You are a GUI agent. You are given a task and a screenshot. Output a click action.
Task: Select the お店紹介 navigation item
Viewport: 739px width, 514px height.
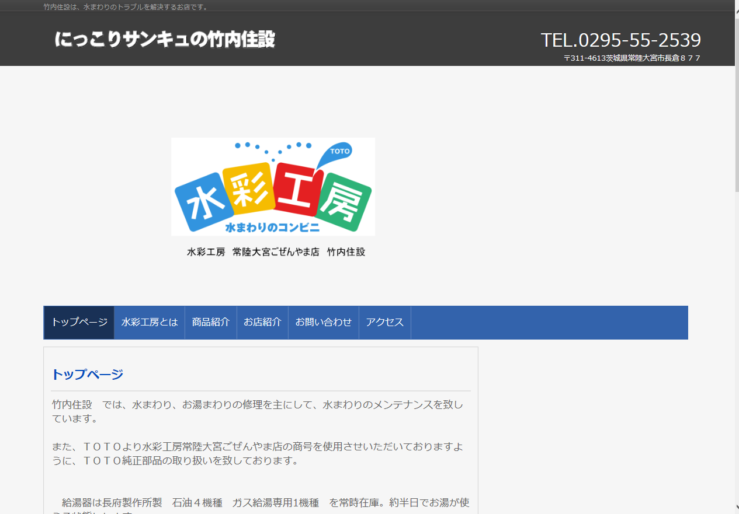(262, 322)
